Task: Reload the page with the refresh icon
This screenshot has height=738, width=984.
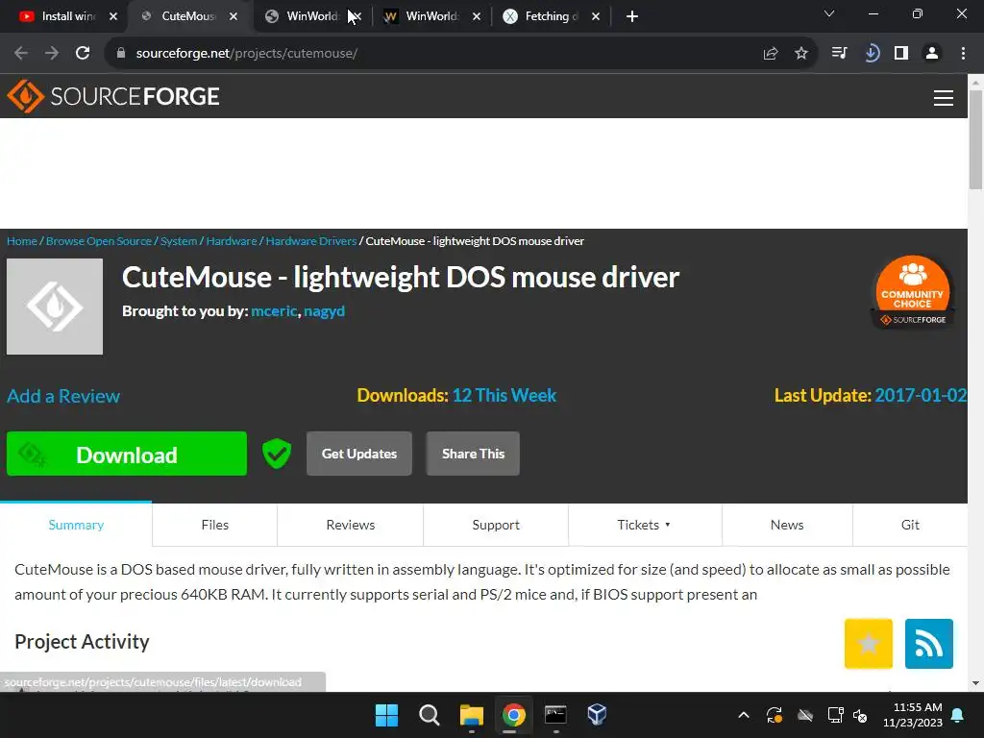Action: [x=83, y=54]
